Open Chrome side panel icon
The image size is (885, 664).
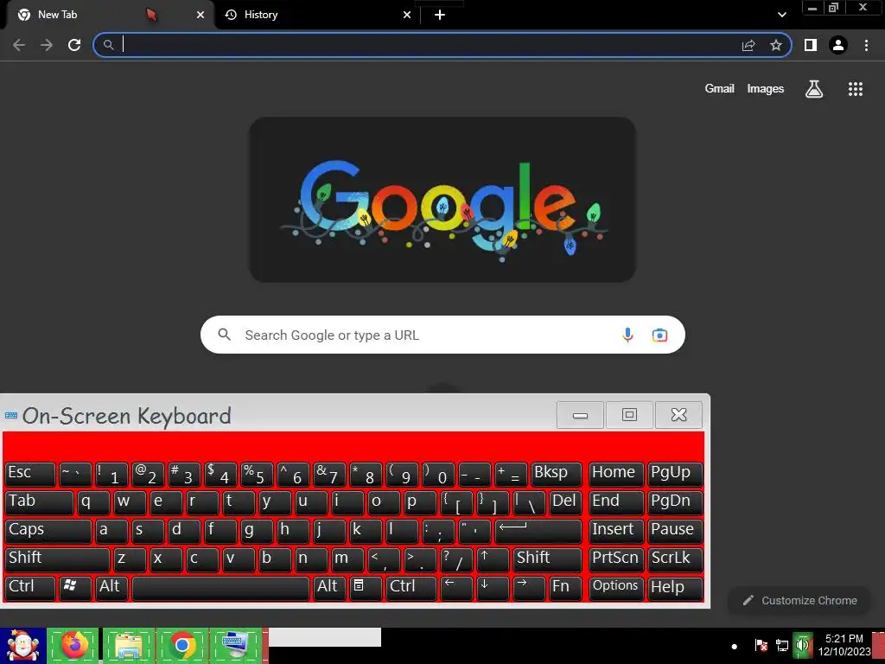tap(811, 45)
